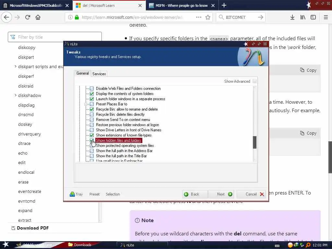Click the Cancel button in nLite
The image size is (332, 249).
pos(252,194)
